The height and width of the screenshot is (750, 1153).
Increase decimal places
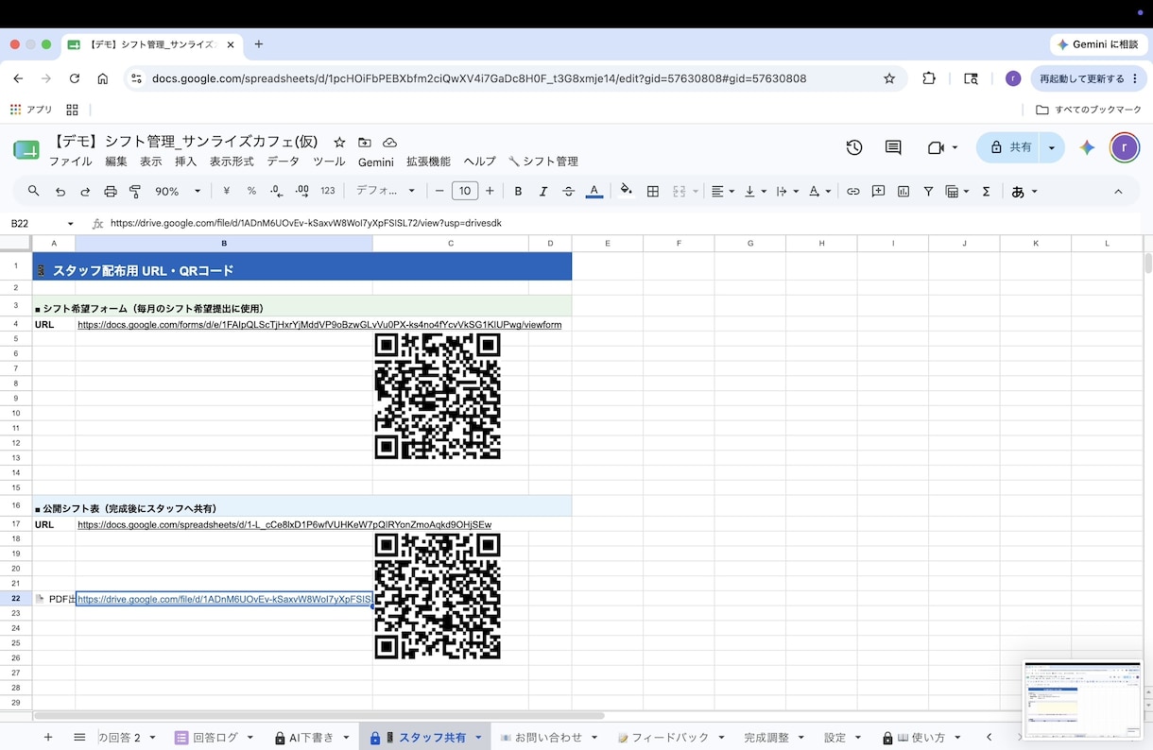point(302,191)
